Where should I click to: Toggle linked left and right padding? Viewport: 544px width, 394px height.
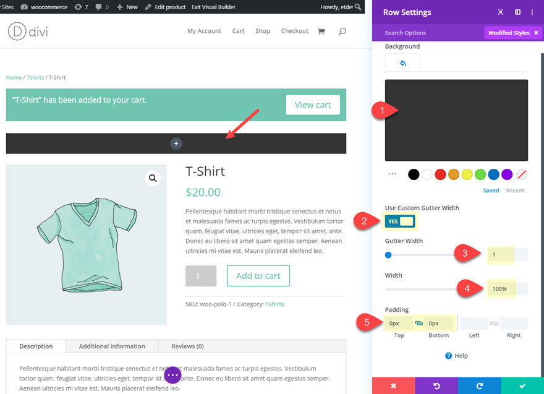point(494,323)
